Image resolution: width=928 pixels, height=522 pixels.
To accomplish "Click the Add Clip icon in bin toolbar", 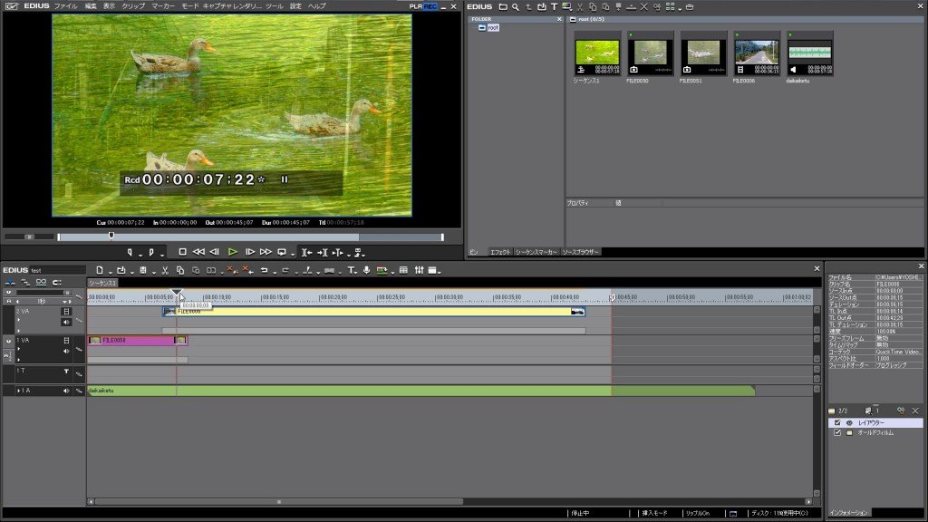I will [x=542, y=7].
